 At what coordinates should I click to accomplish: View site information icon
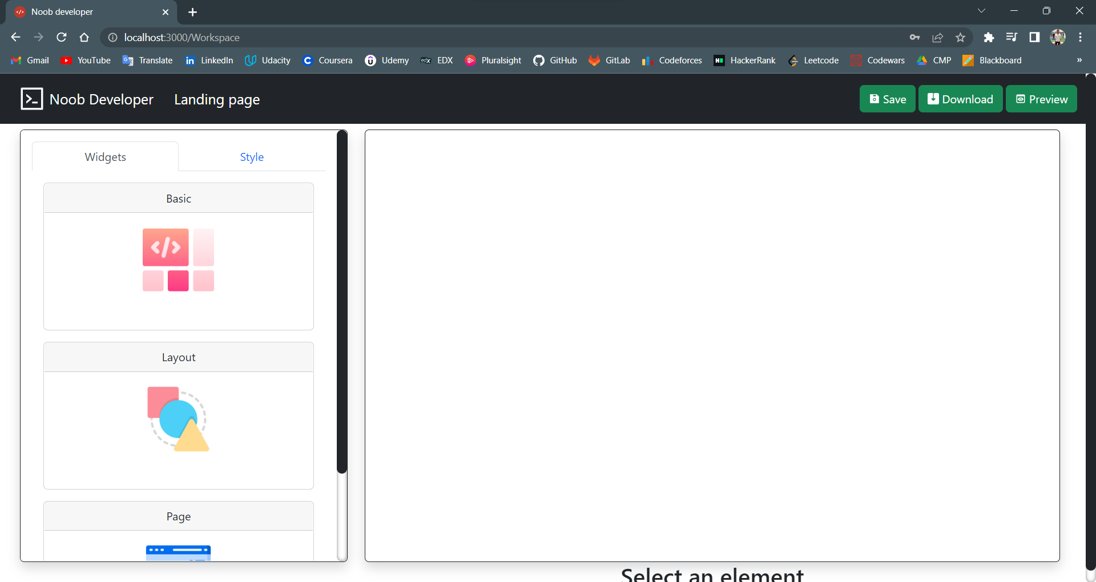click(x=112, y=37)
